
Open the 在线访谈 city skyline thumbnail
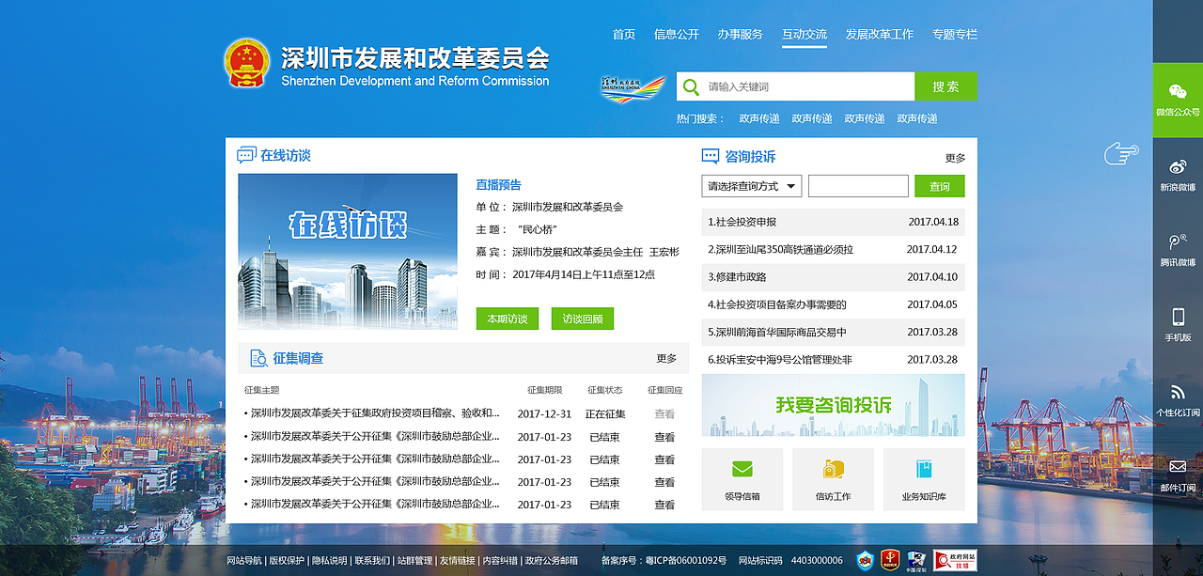pyautogui.click(x=348, y=252)
